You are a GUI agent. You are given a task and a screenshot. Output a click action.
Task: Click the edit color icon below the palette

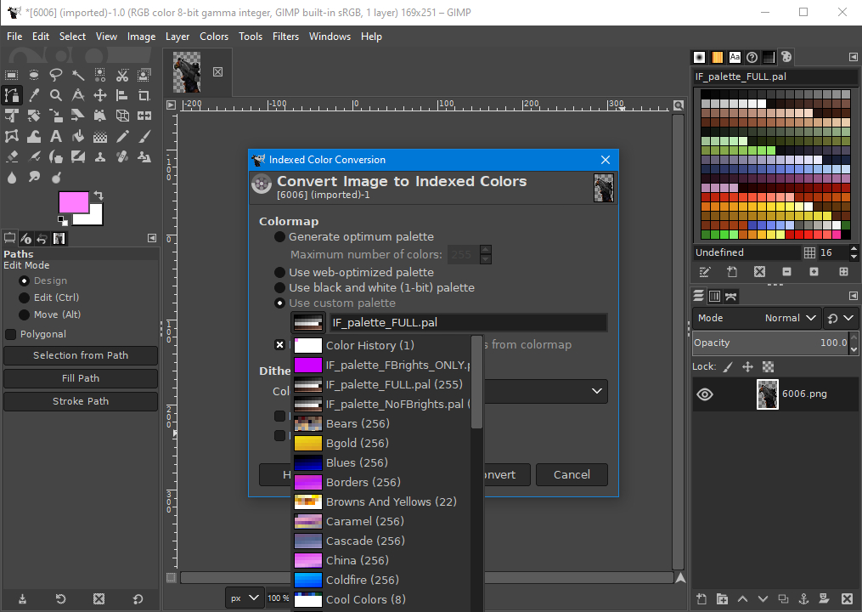click(x=705, y=272)
